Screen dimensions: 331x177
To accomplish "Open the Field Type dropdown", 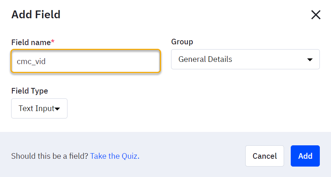I will coord(39,108).
